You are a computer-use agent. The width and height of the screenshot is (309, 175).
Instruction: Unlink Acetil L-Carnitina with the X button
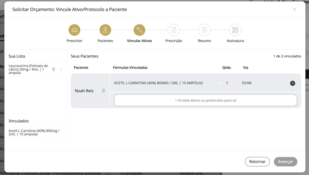(x=292, y=83)
